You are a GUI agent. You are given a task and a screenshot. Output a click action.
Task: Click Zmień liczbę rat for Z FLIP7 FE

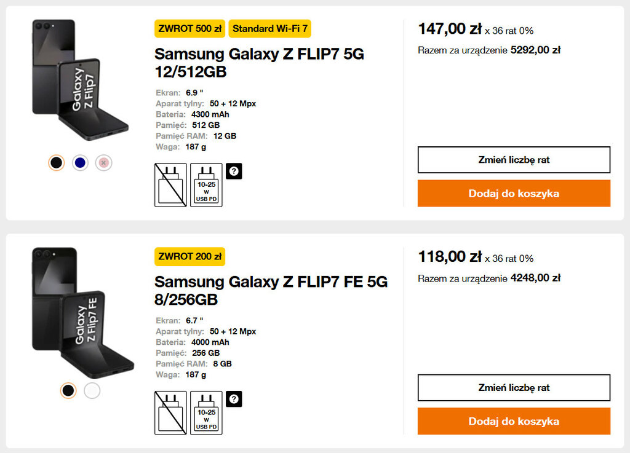[x=514, y=388]
